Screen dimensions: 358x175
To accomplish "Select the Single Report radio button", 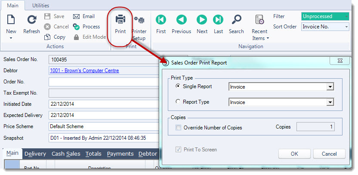I will [178, 86].
